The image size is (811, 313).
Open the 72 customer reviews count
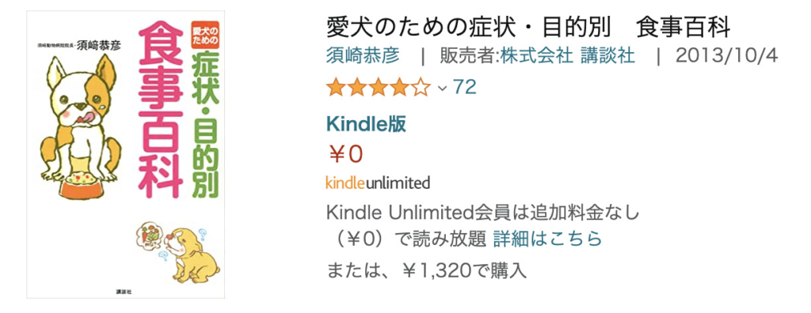(464, 87)
